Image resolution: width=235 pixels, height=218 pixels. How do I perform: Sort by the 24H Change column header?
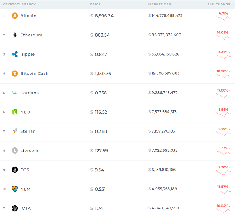point(219,4)
